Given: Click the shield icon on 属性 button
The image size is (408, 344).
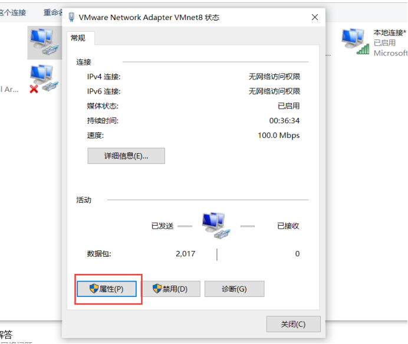Looking at the screenshot, I should coord(94,289).
